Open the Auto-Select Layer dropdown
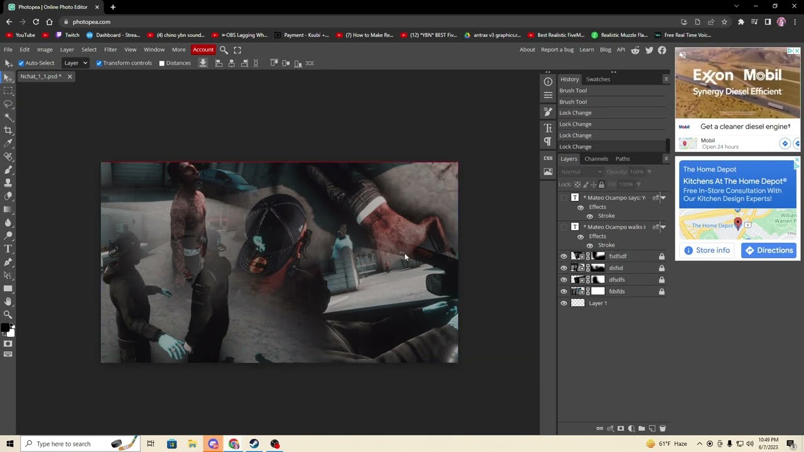Screen dimensions: 804x452 (x=75, y=63)
